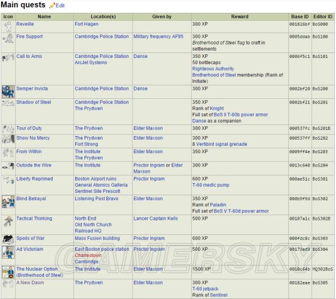Click the Reward column header
Viewport: 336px width, 299px height.
(x=240, y=16)
